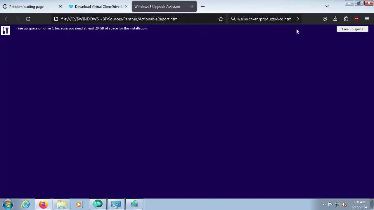The height and width of the screenshot is (210, 374).
Task: Expand the list all tabs dropdown
Action: pos(327,6)
